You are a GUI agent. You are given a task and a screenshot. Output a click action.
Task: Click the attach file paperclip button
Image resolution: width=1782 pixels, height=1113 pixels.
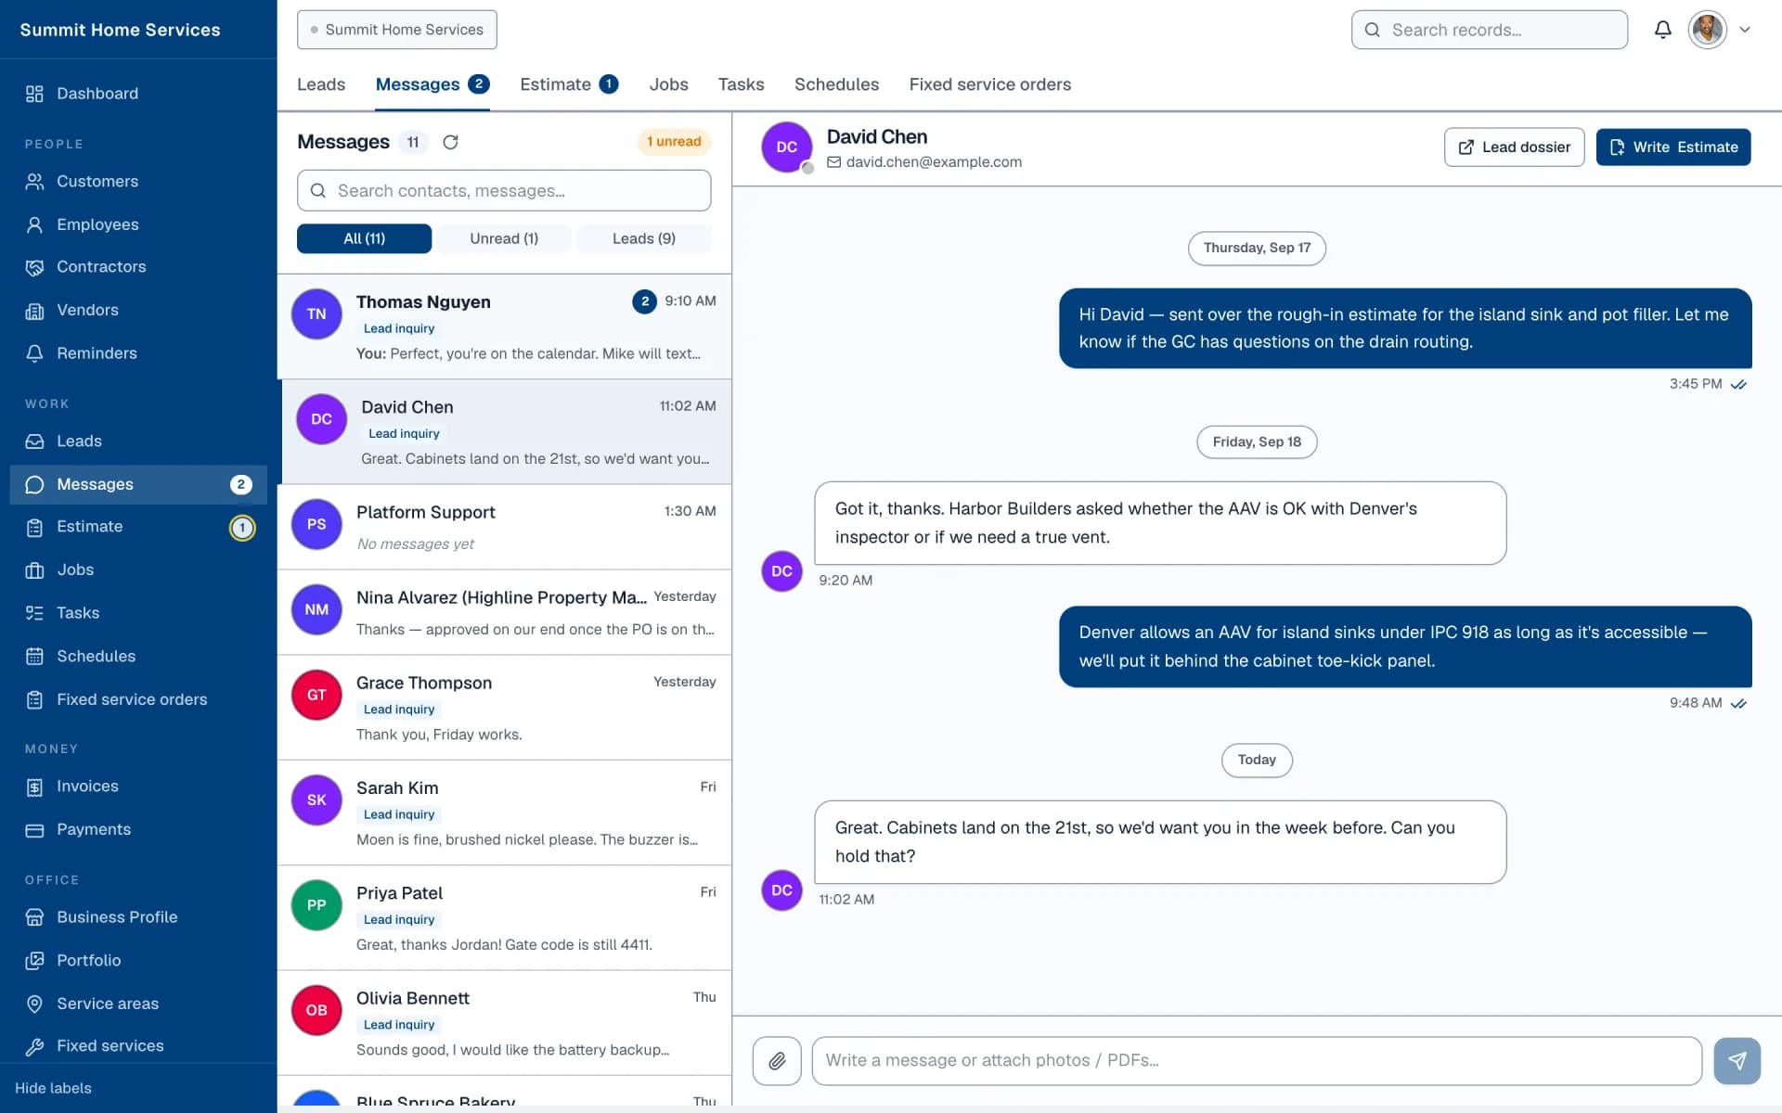777,1060
